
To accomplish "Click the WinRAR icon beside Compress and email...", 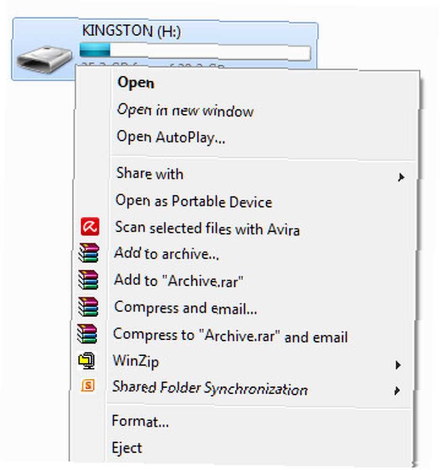I will tap(88, 306).
